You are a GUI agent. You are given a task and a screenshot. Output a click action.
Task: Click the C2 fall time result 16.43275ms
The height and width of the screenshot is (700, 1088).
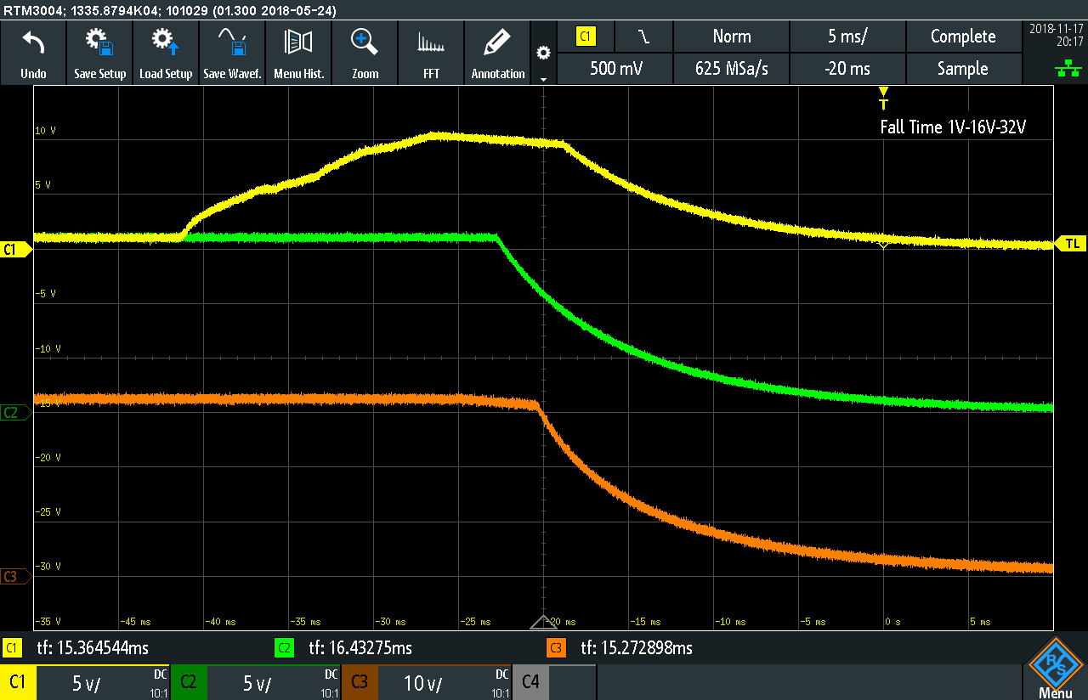tap(360, 648)
